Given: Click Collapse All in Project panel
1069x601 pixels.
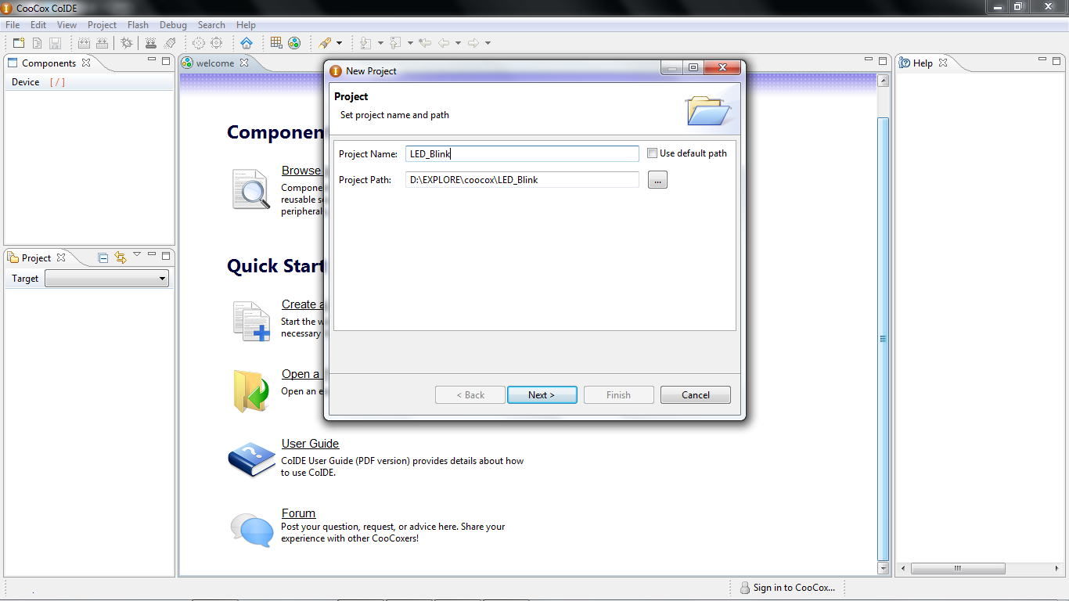Looking at the screenshot, I should (103, 257).
